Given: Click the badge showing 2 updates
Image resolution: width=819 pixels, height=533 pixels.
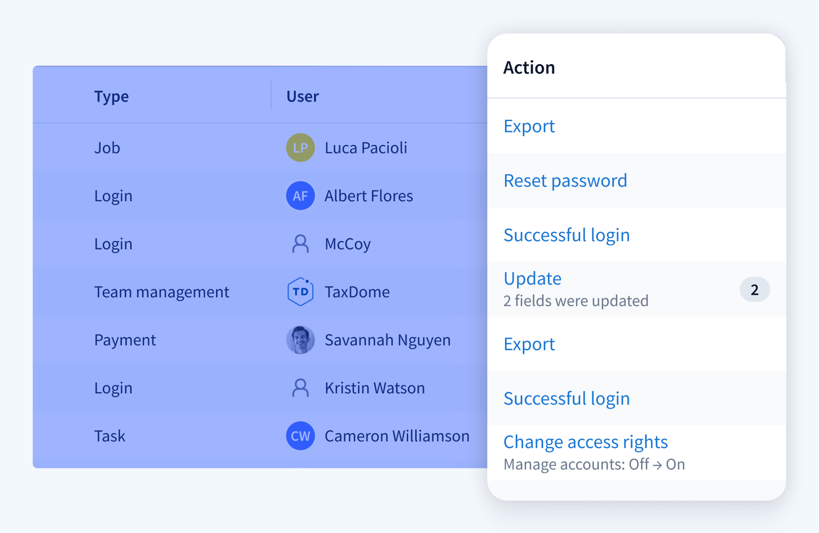Looking at the screenshot, I should click(755, 290).
